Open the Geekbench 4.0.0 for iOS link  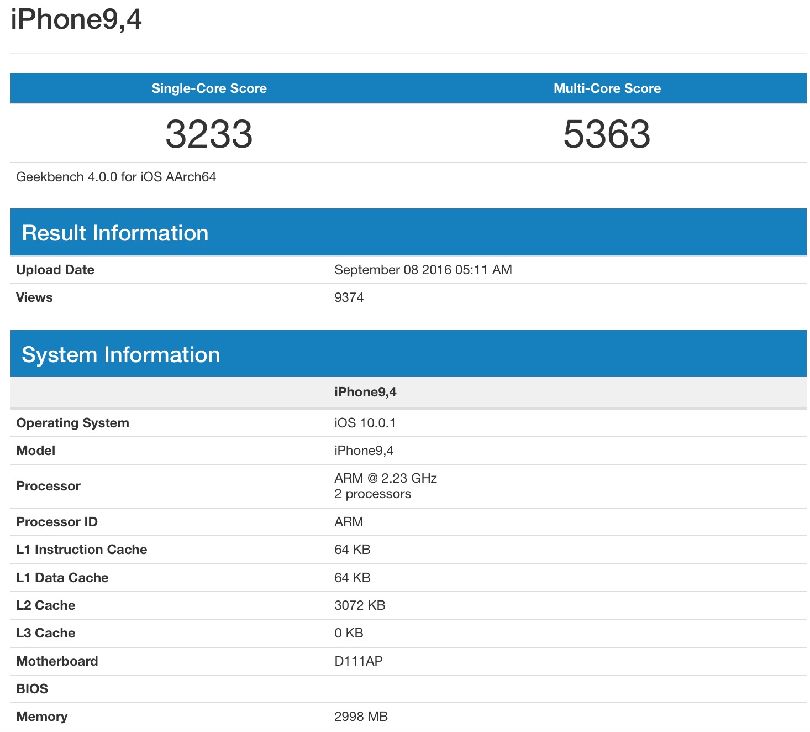pos(116,177)
